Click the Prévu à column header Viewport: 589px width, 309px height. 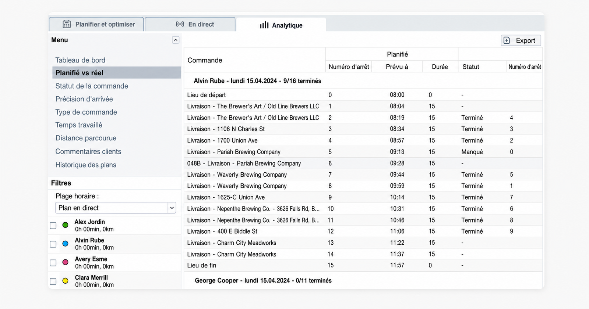click(397, 67)
